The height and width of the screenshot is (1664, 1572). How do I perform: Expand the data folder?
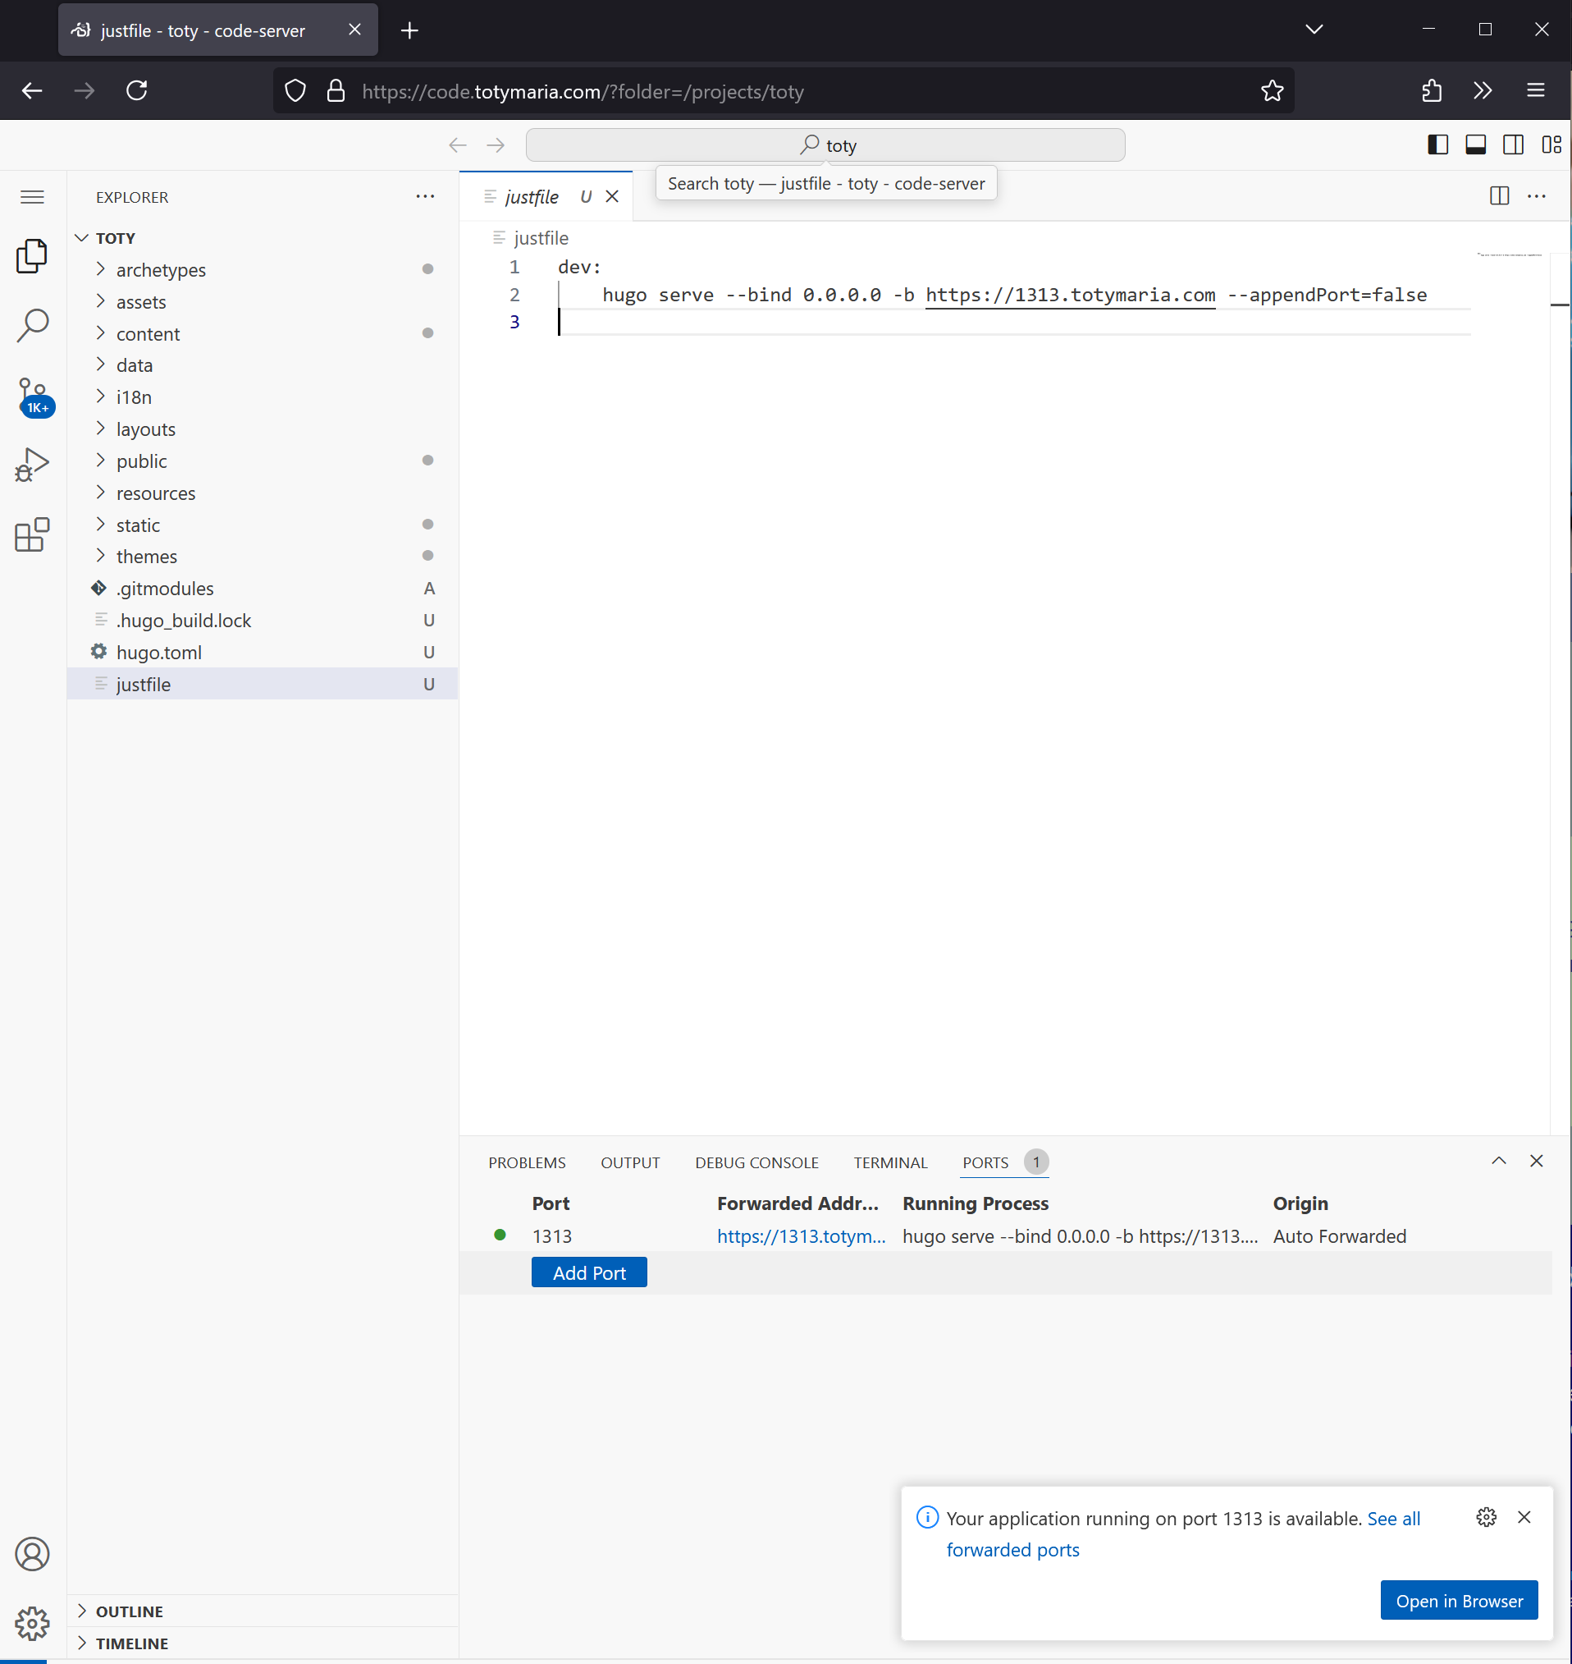click(263, 365)
